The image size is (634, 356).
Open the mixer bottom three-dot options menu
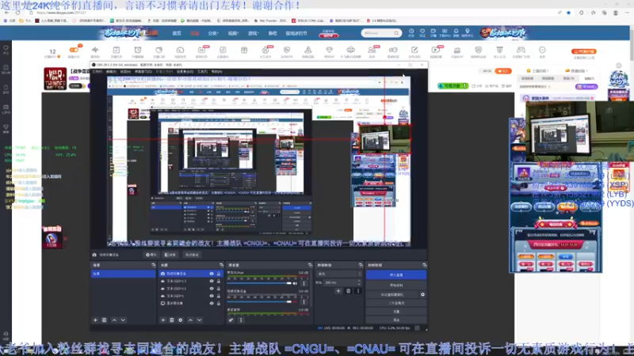[241, 320]
